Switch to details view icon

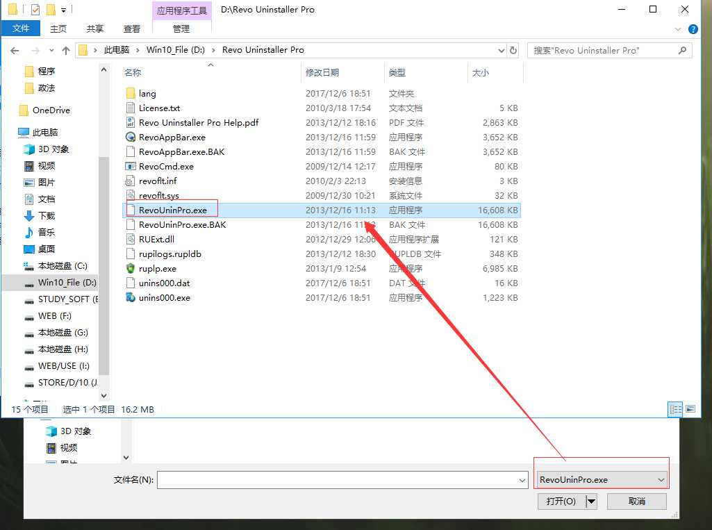[675, 409]
